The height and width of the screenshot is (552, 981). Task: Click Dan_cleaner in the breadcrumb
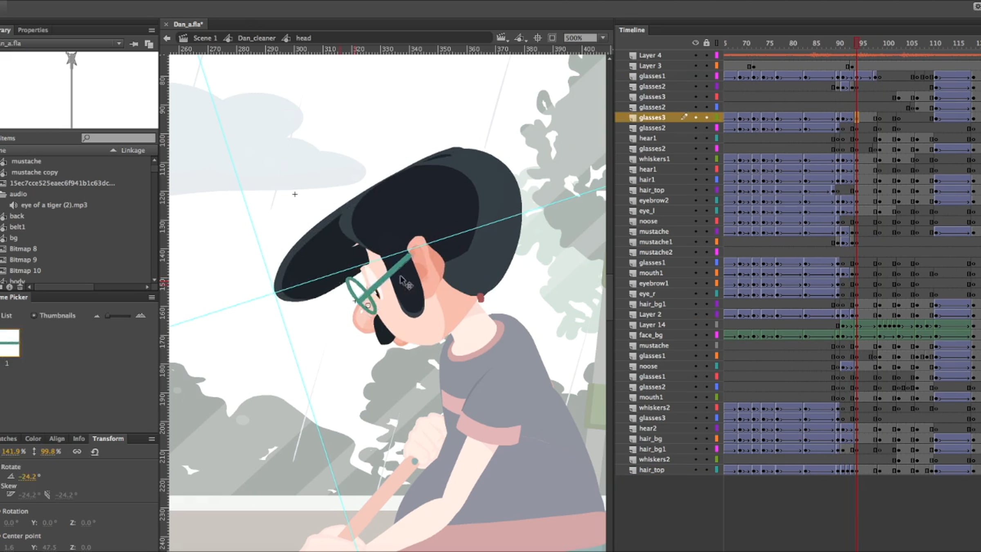(x=256, y=38)
